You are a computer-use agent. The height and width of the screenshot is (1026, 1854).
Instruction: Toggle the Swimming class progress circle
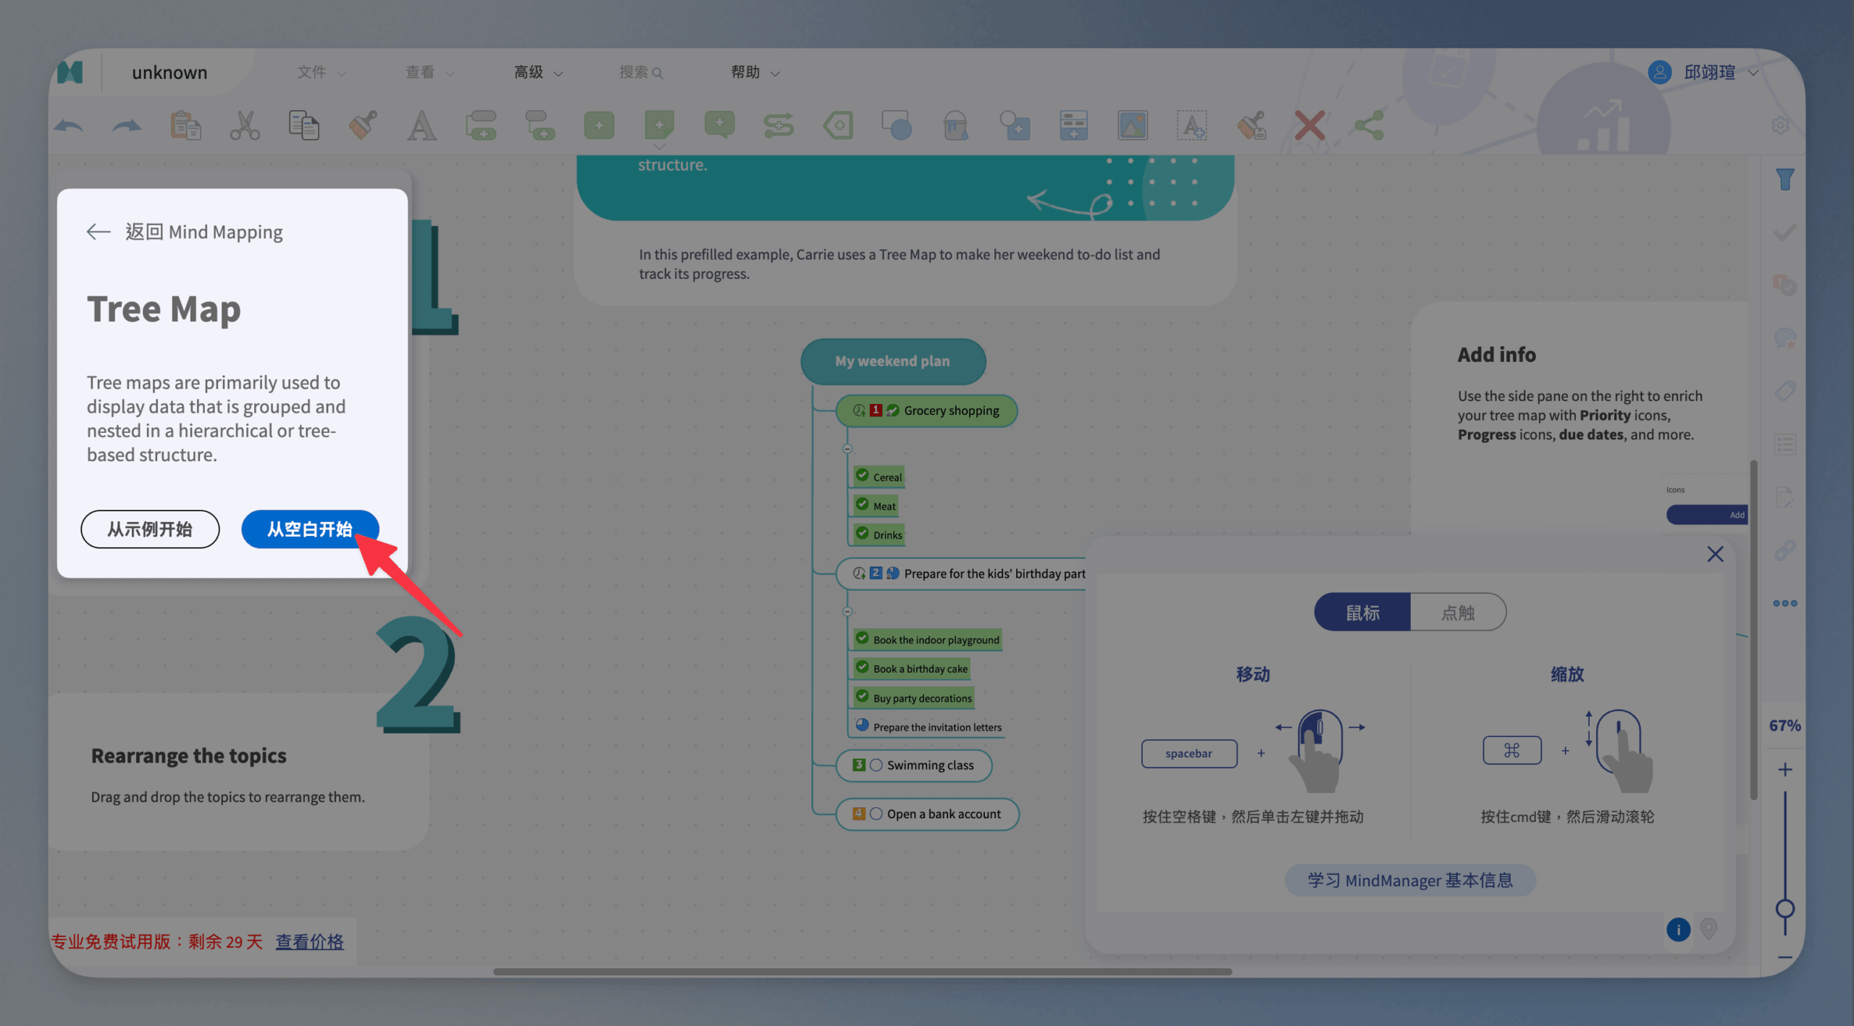876,765
